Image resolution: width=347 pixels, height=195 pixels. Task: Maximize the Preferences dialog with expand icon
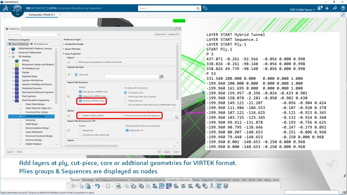click(x=176, y=29)
